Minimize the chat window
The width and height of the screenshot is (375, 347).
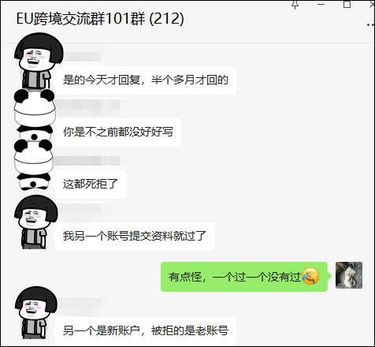pyautogui.click(x=321, y=4)
